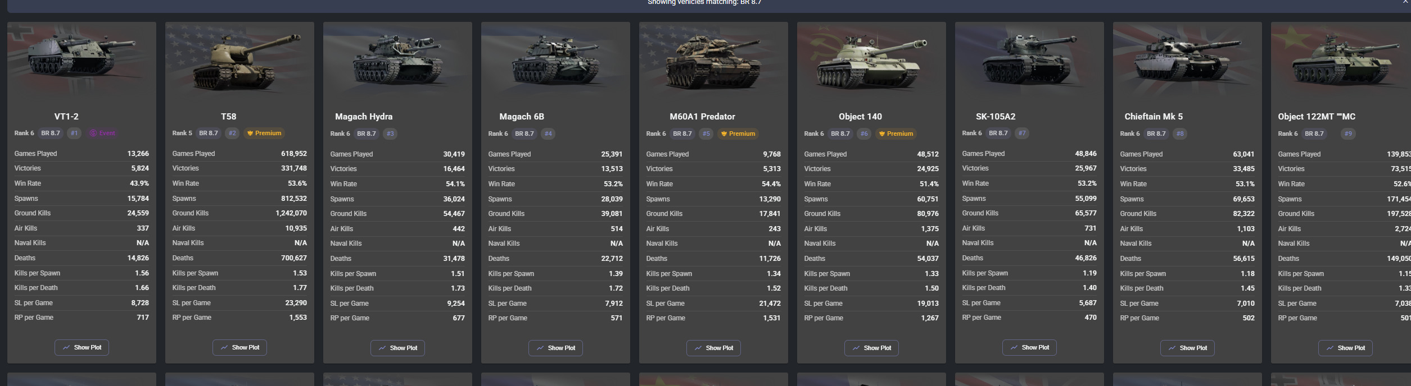1411x386 pixels.
Task: Click Show Plot for Chieftain Mk 5
Action: click(x=1187, y=348)
